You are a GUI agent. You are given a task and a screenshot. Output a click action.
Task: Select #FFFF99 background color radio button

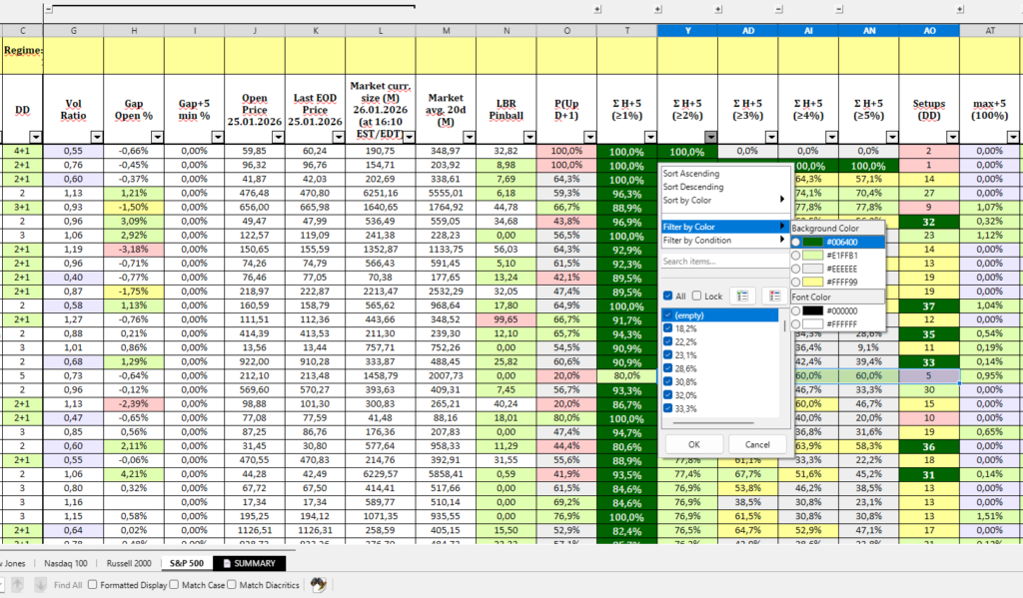(796, 283)
